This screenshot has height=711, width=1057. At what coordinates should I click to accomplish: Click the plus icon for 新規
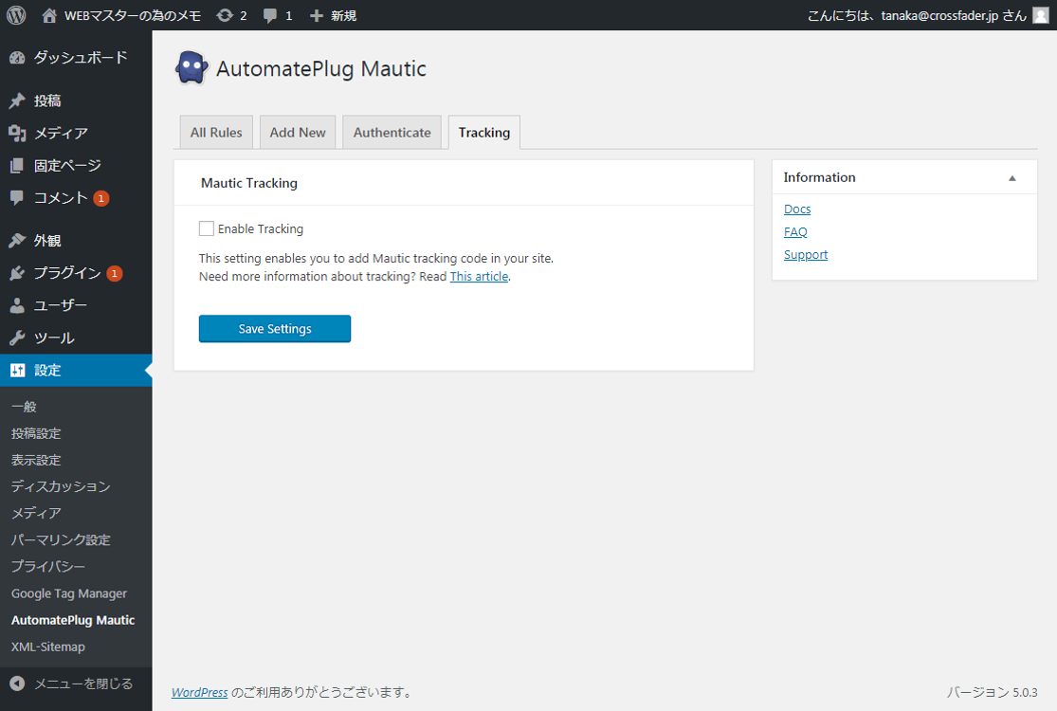coord(317,15)
